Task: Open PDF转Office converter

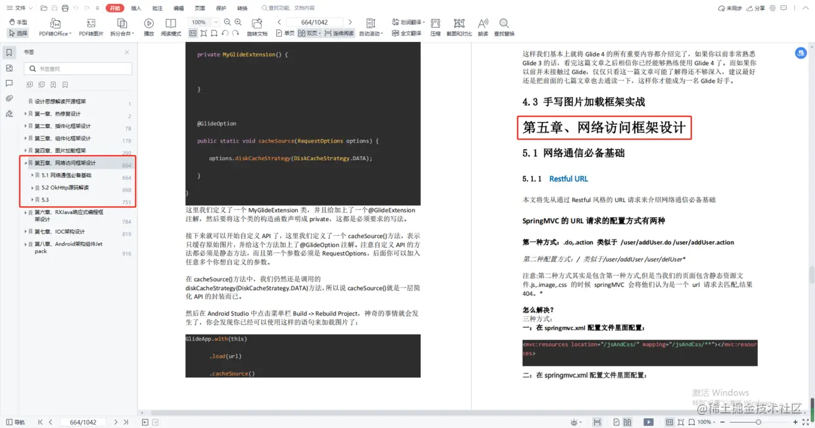Action: (54, 28)
